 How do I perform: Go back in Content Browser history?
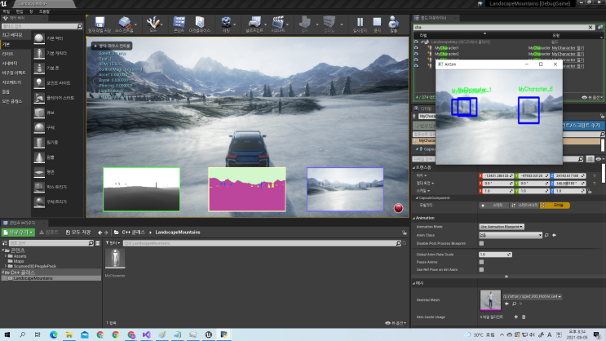pos(100,232)
